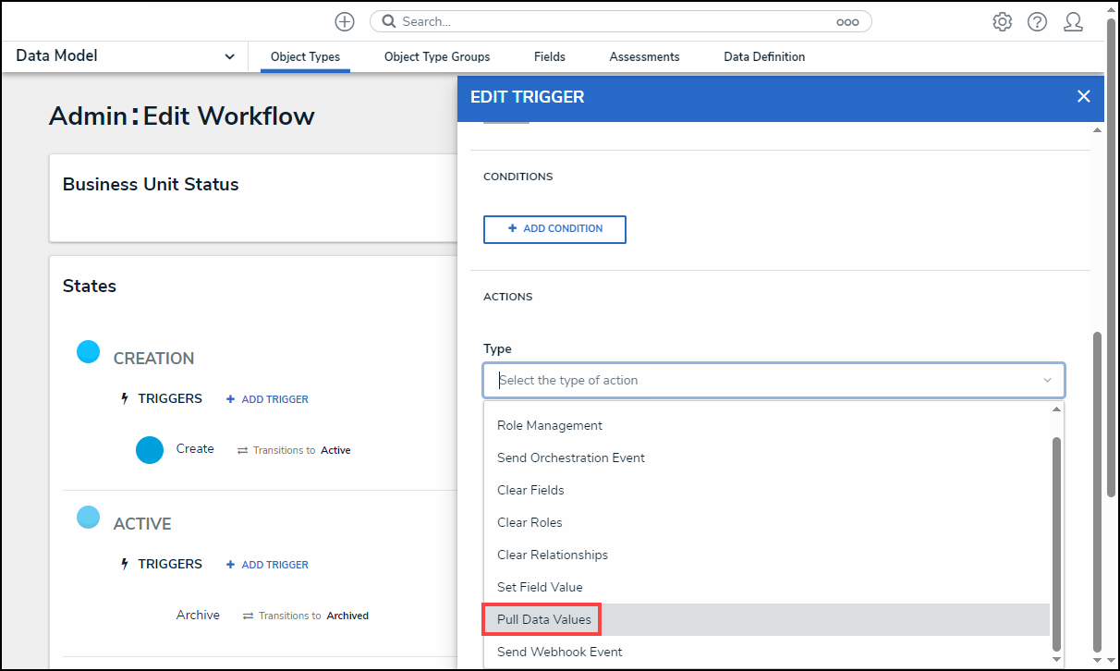
Task: Click the Active state circle icon
Action: click(88, 517)
